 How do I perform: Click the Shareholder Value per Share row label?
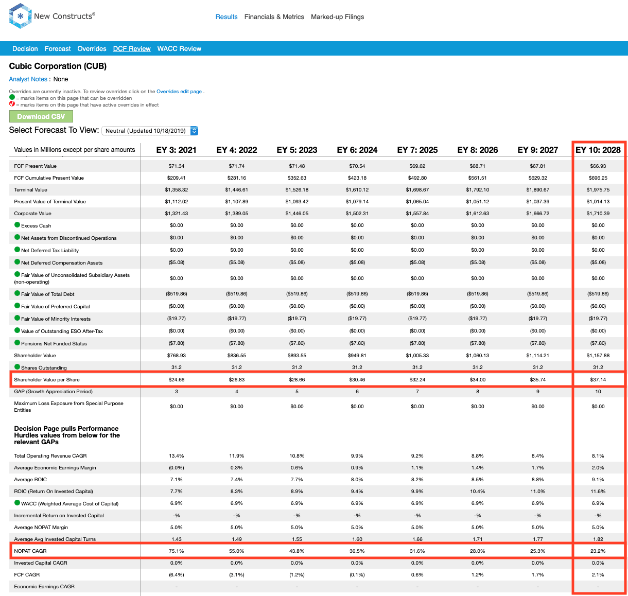pyautogui.click(x=47, y=379)
